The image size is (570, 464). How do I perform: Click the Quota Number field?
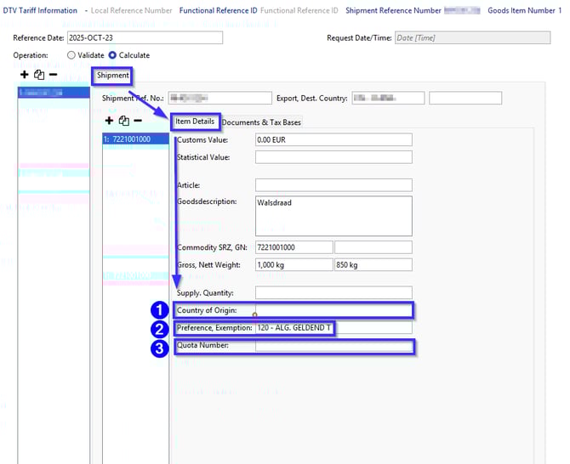coord(333,346)
